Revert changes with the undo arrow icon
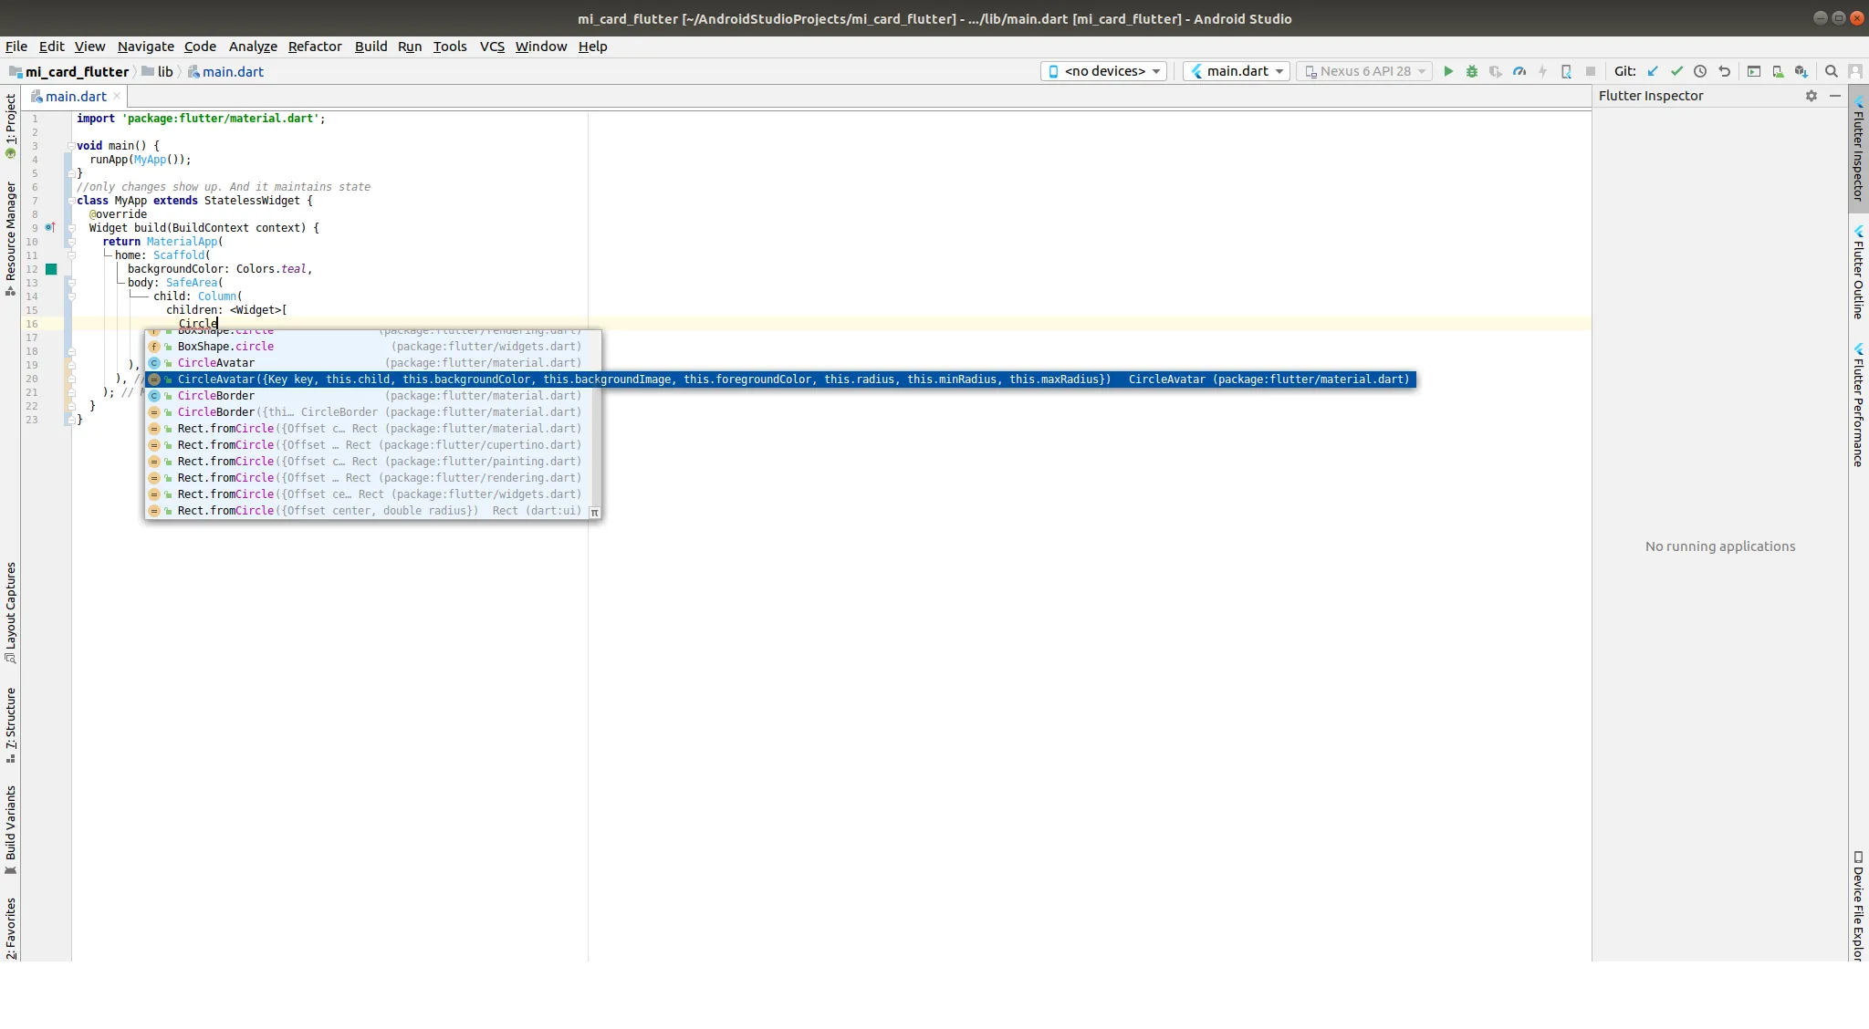The width and height of the screenshot is (1869, 1029). (1724, 71)
